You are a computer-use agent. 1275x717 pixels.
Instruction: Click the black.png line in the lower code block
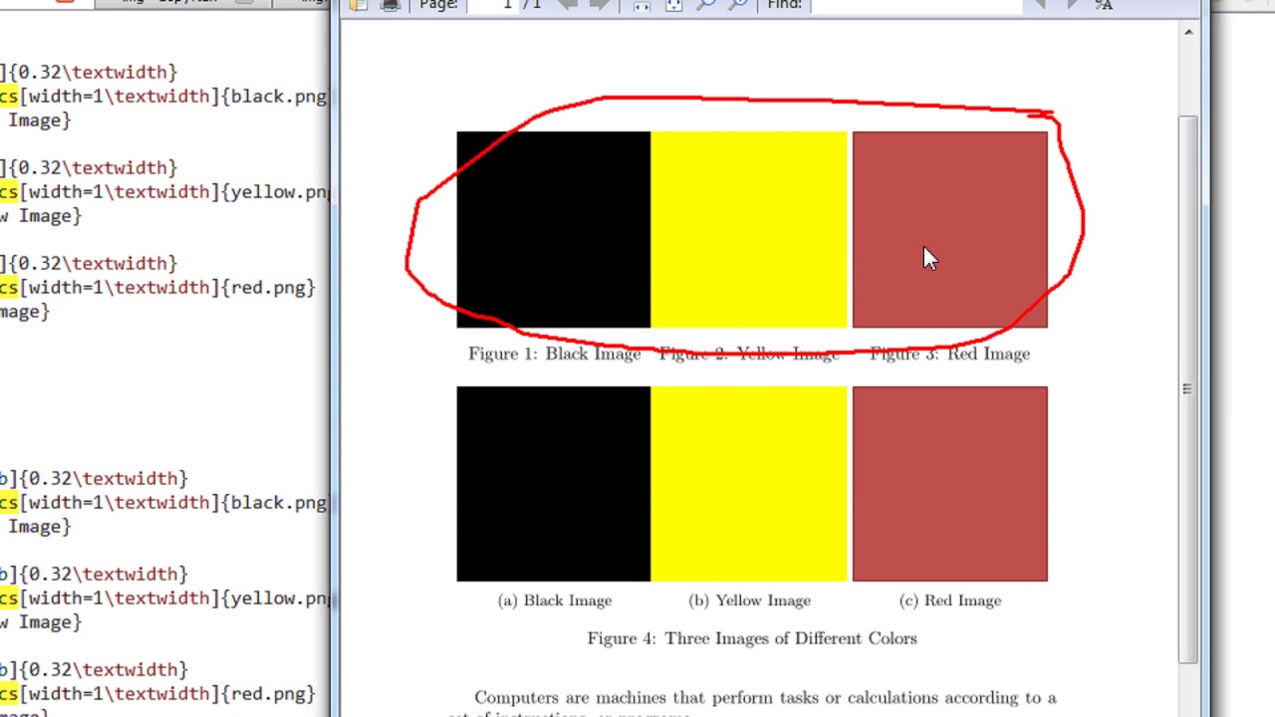[163, 503]
